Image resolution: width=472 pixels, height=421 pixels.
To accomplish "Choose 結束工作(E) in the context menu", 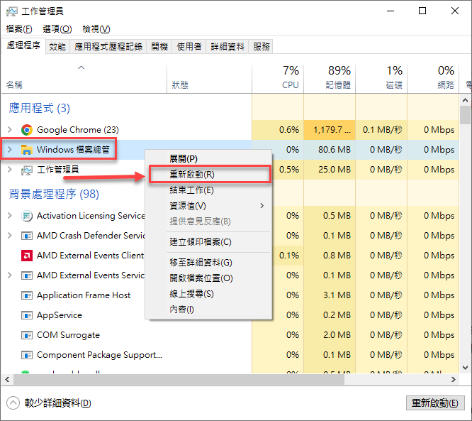I will [209, 190].
